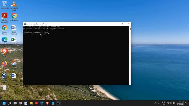The height and width of the screenshot is (106, 189).
Task: Click the battery tray icon
Action: (x=174, y=103)
